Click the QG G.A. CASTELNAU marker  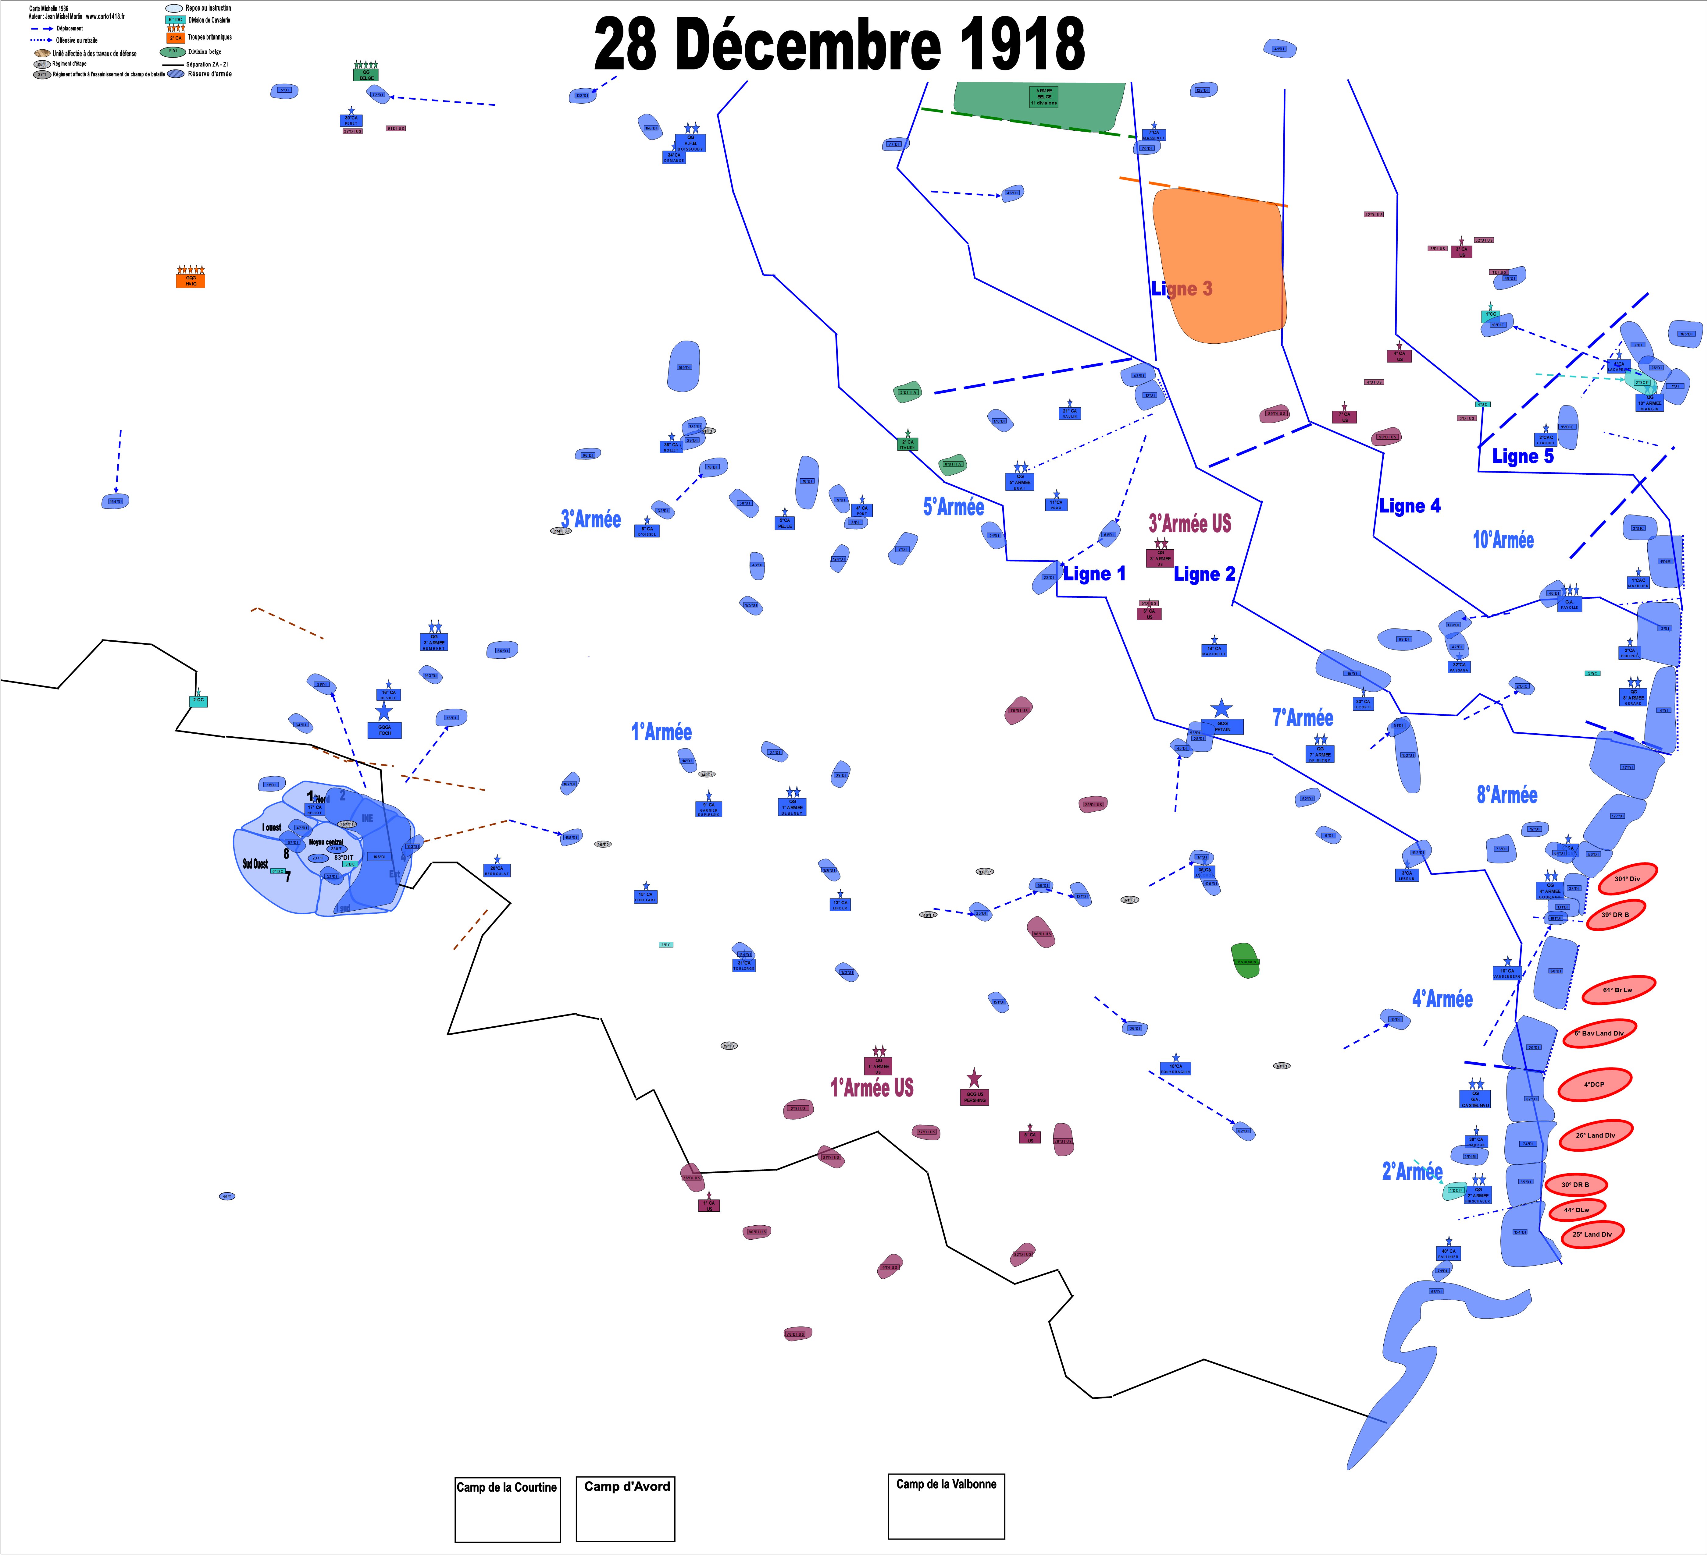(1475, 1099)
